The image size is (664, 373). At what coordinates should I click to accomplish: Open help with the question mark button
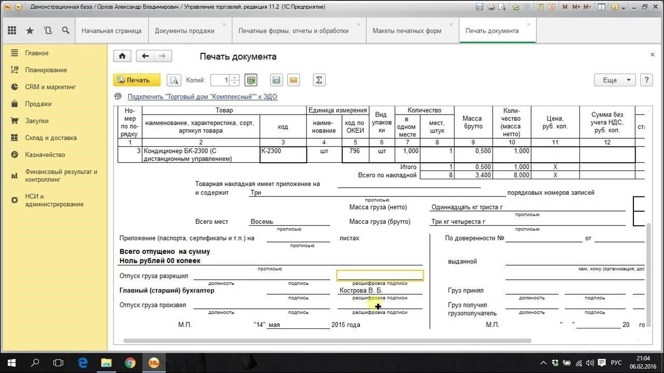[x=646, y=80]
